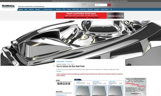The image size is (161, 96).
Task: Open the Products Finishing link
Action: (x=96, y=1)
